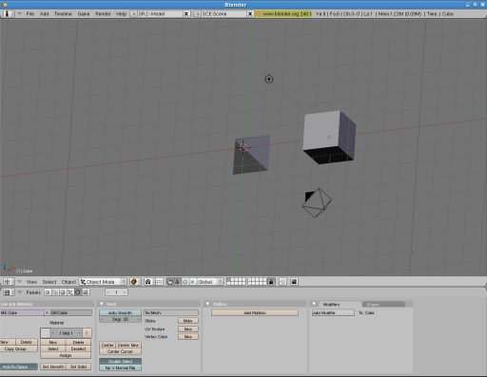Click the 1 Mat 1 material index field
Image resolution: width=487 pixels, height=377 pixels.
(x=66, y=333)
